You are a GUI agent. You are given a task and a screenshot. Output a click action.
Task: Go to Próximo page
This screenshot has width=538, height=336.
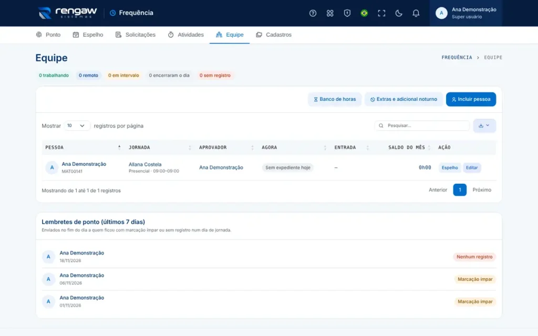click(482, 190)
